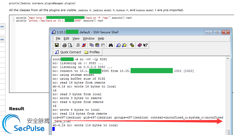Screen dimensions: 234x135
Task: Click 'nc: wrote 3 bytes to remote' line
Action: tap(77, 98)
